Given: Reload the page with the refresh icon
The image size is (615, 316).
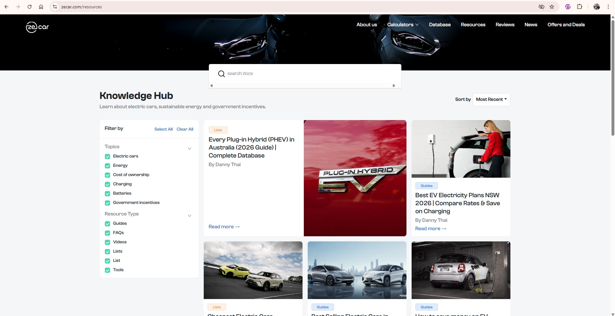Looking at the screenshot, I should [x=30, y=7].
